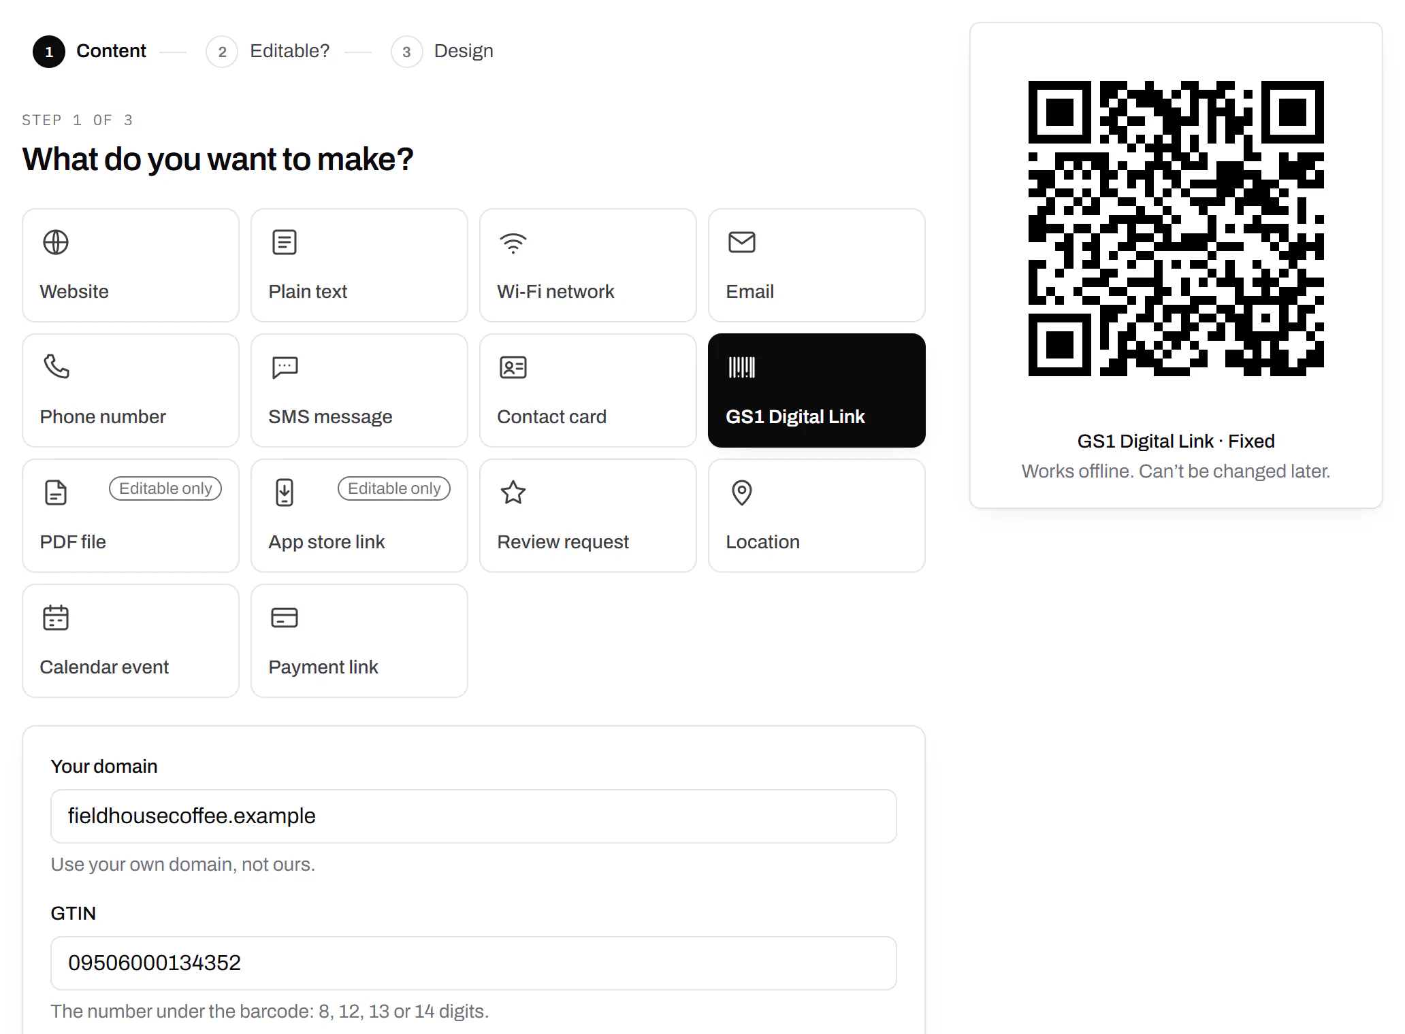Click the Payment link label
This screenshot has width=1405, height=1034.
tap(323, 667)
